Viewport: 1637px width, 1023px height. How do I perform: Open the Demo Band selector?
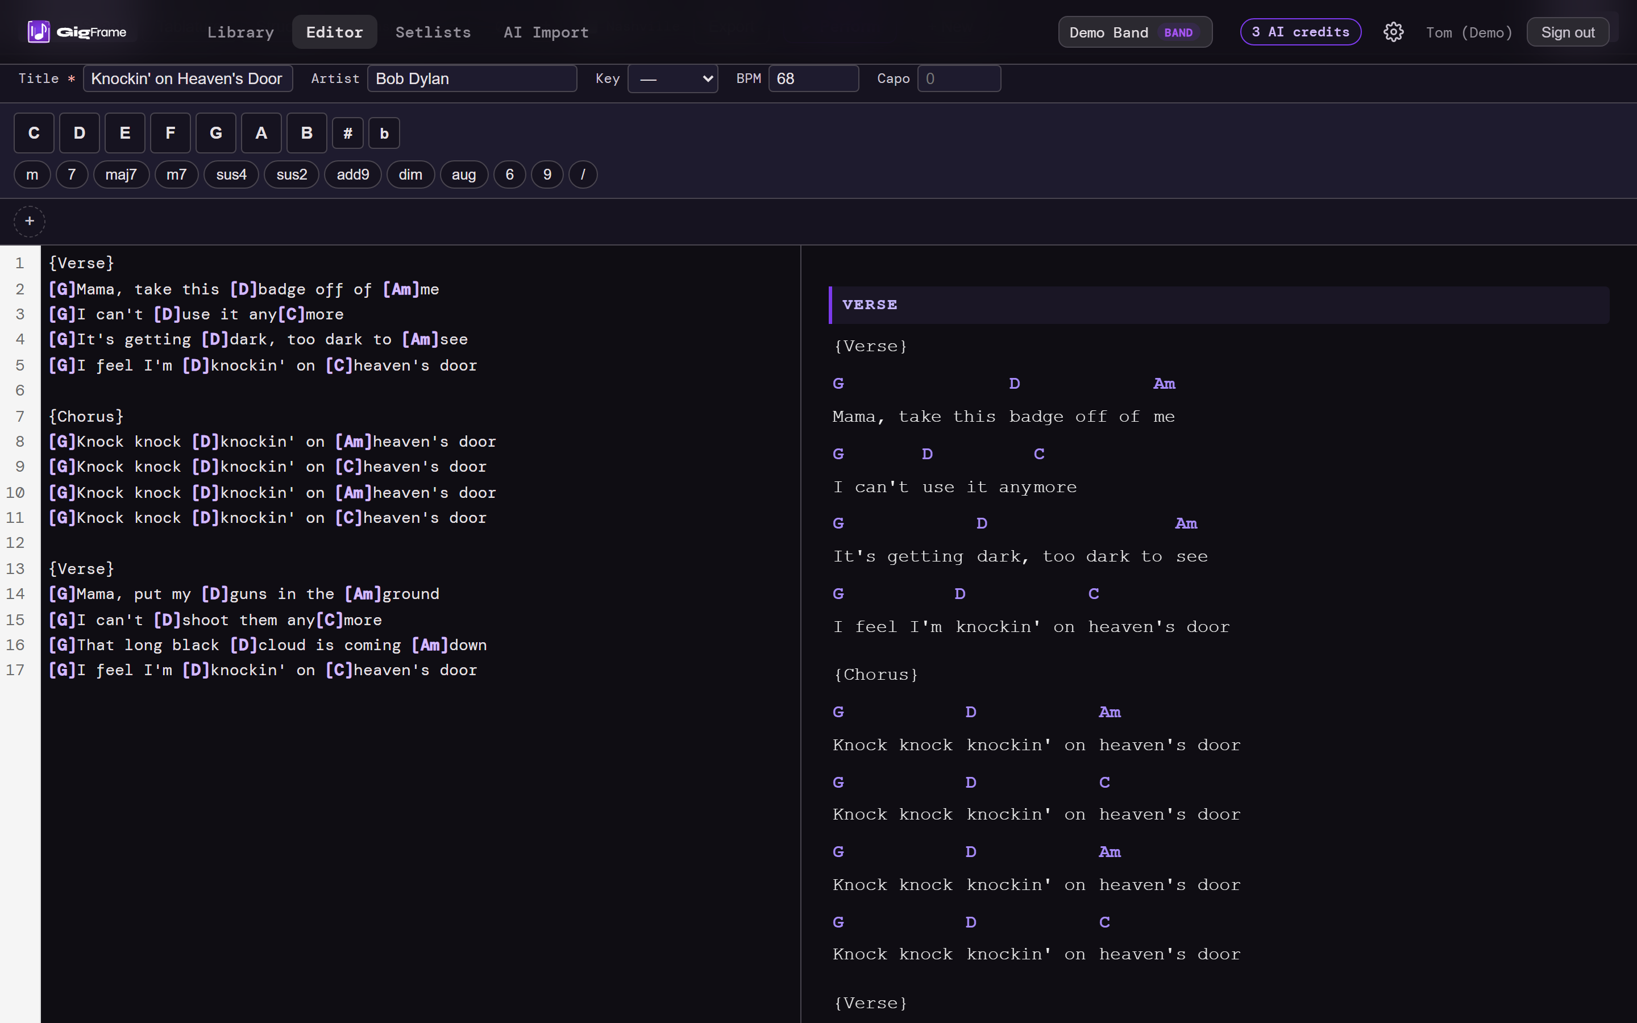click(1134, 32)
